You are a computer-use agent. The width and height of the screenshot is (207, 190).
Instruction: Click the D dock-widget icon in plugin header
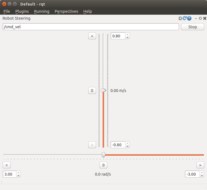pos(180,18)
